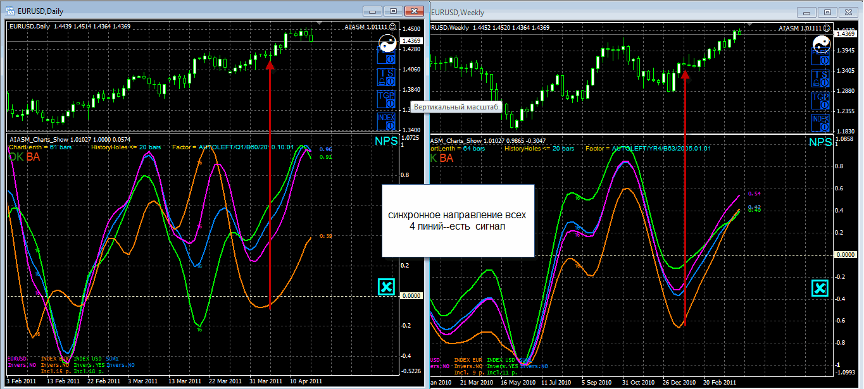Screen dimensions: 864x389
Task: Click red BA label in Daily indicator
Action: 33,157
